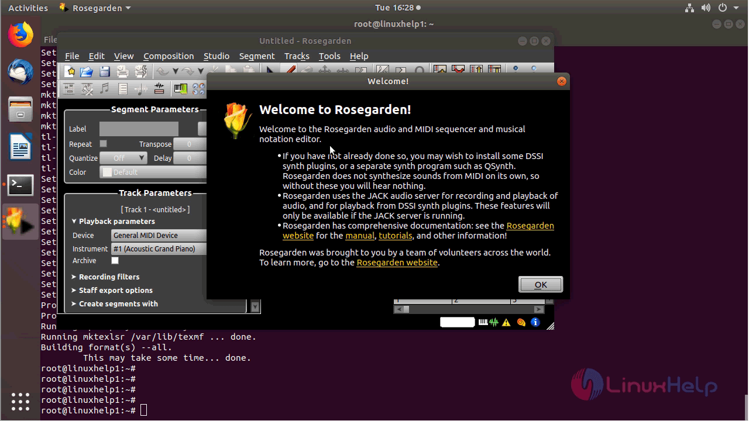
Task: Click the green audio waveform status icon
Action: pos(494,322)
